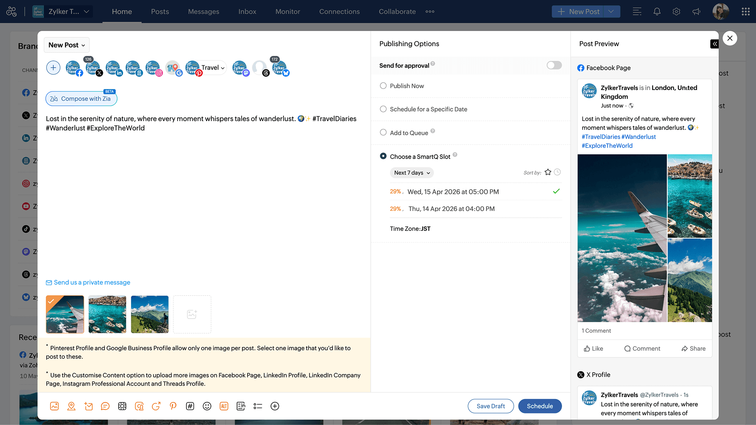The width and height of the screenshot is (756, 425).
Task: Click the Schedule button
Action: coord(540,406)
